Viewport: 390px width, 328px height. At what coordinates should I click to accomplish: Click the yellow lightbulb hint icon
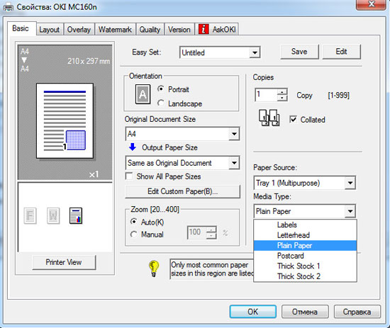coord(153,268)
